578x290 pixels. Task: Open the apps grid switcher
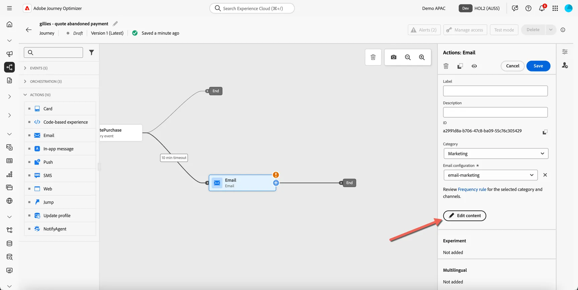point(555,8)
